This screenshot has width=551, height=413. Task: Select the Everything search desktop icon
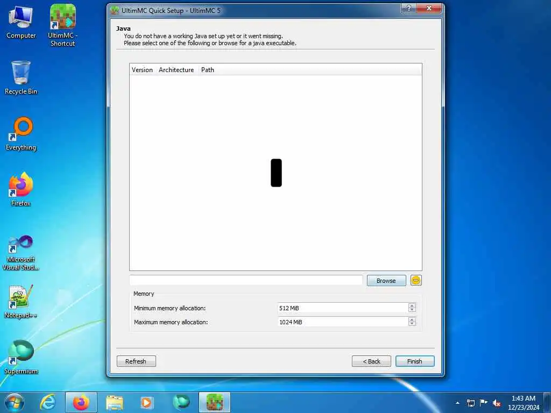[x=21, y=134]
